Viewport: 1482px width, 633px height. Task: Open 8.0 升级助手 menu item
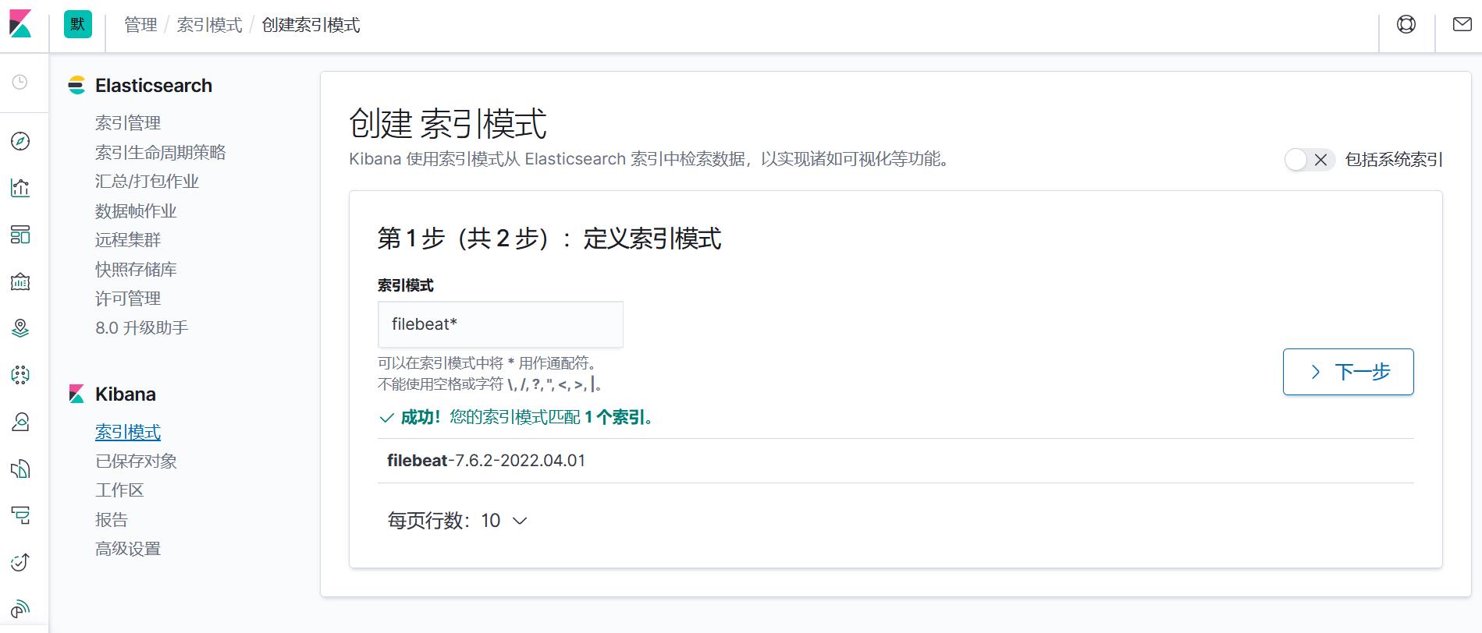click(142, 327)
